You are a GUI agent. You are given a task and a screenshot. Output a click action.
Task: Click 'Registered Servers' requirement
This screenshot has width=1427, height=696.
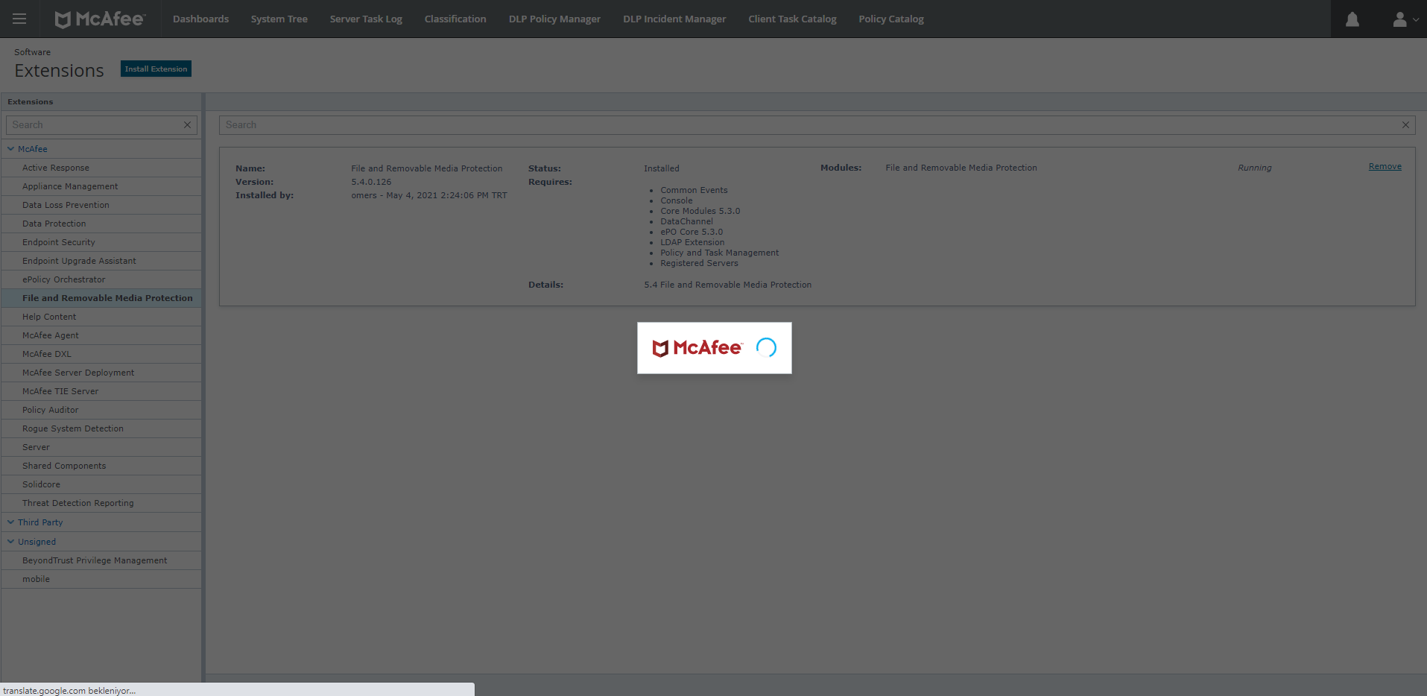[699, 263]
